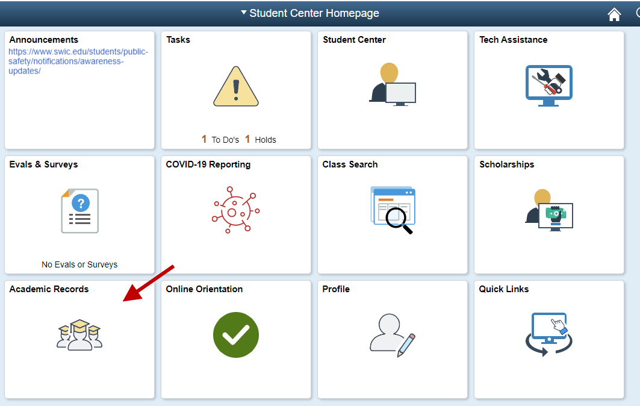Open the swic.edu awareness updates link
Viewport: 640px width, 406px height.
tap(78, 61)
